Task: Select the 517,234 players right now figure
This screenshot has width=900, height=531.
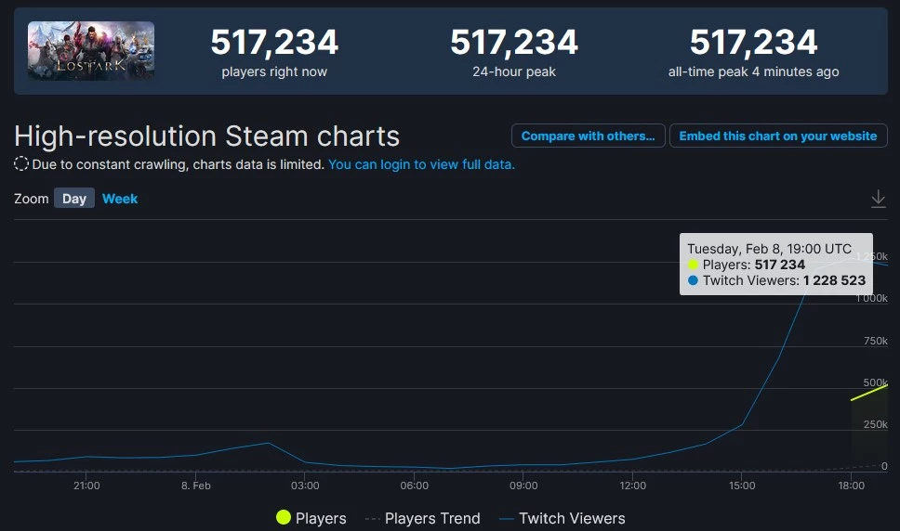Action: click(x=274, y=43)
